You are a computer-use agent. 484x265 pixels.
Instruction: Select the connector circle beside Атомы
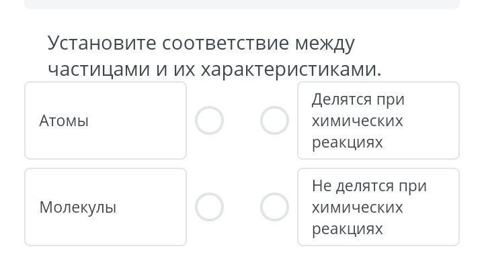point(209,120)
